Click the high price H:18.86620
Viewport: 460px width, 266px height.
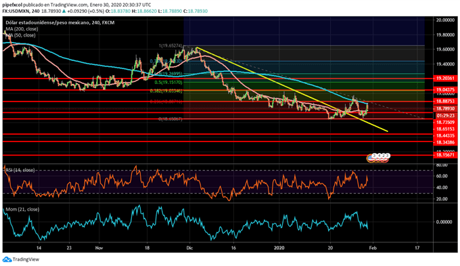click(144, 11)
